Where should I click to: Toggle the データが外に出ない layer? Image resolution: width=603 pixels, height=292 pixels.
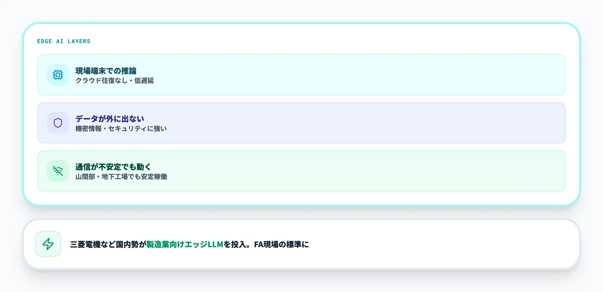(300, 123)
